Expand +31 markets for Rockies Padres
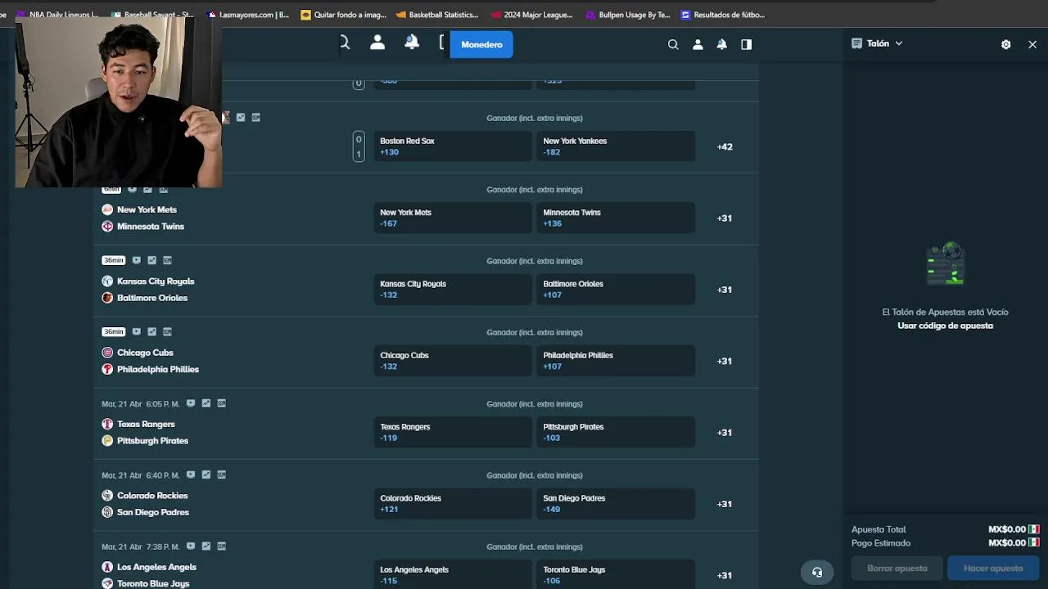 point(725,504)
